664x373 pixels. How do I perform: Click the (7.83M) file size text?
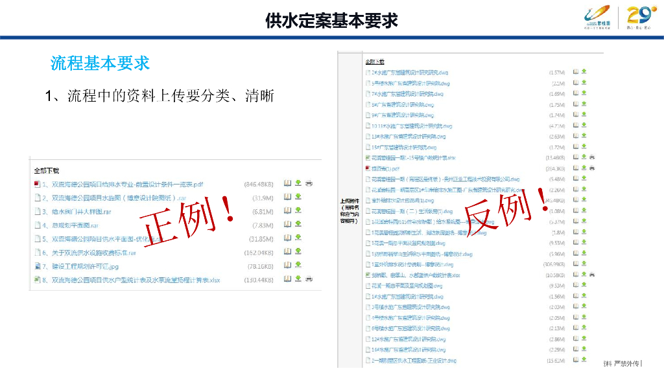click(263, 225)
